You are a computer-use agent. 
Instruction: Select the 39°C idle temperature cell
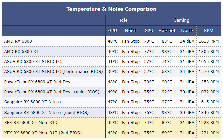[113, 72]
